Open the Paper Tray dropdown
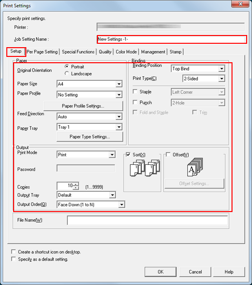The width and height of the screenshot is (252, 285). click(x=119, y=127)
